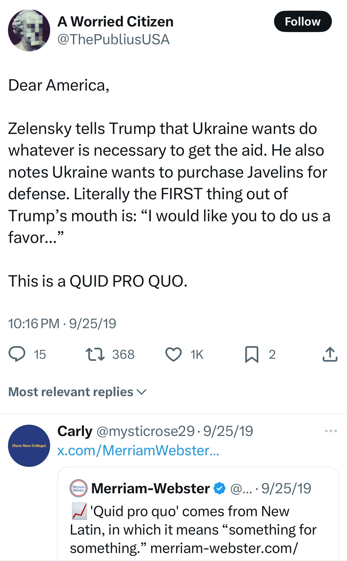The image size is (347, 561).
Task: Tap the red trending chart emoji
Action: 79,511
